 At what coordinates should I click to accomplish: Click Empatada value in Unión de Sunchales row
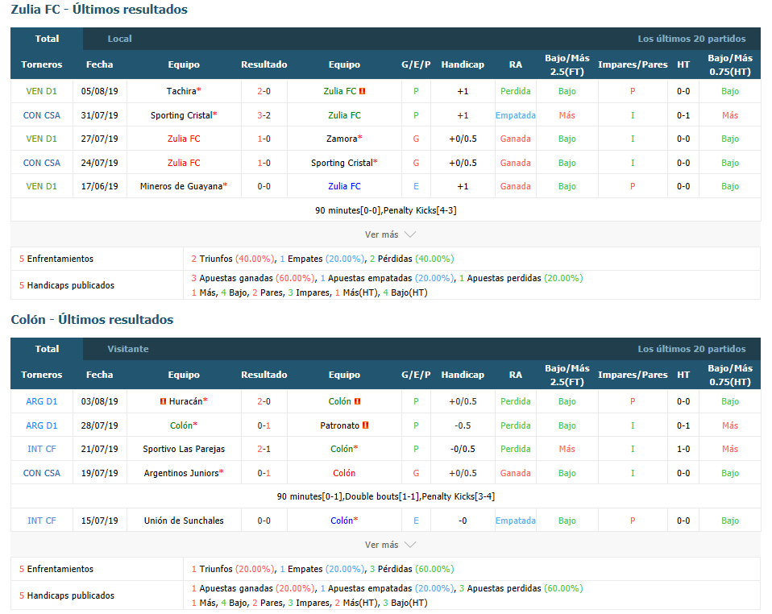coord(516,521)
